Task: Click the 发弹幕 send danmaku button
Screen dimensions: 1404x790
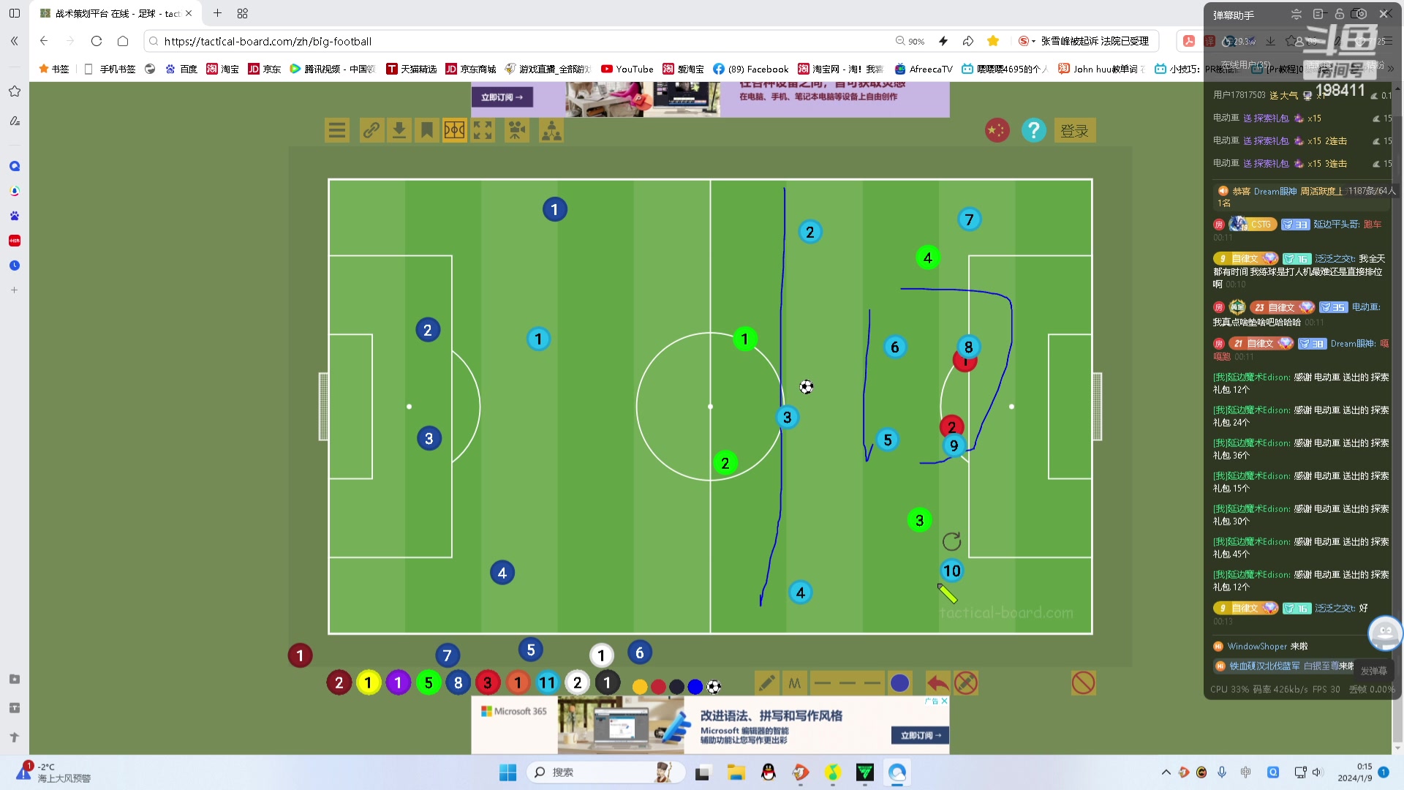Action: click(1373, 671)
